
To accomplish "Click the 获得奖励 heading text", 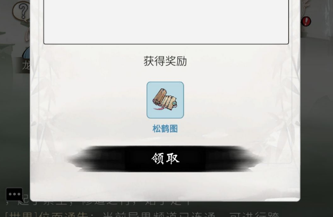I will tap(165, 62).
